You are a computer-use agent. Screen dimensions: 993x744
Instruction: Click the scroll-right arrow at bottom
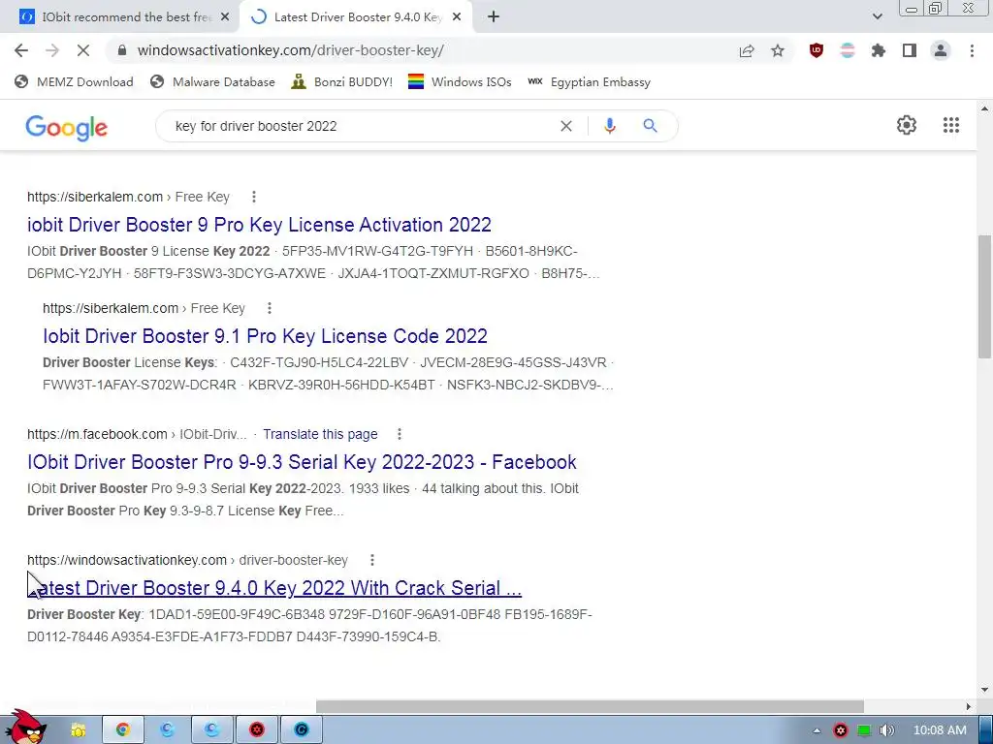pyautogui.click(x=969, y=706)
